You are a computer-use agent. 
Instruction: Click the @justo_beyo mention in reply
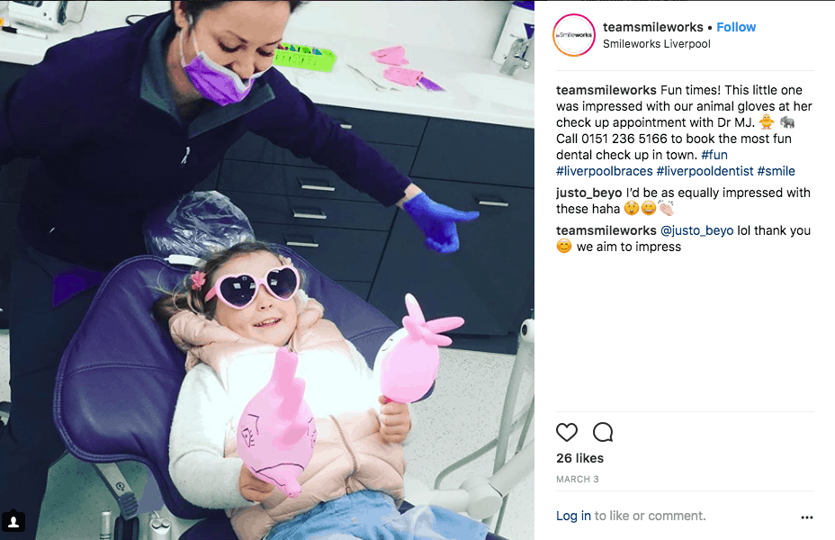[x=697, y=230]
